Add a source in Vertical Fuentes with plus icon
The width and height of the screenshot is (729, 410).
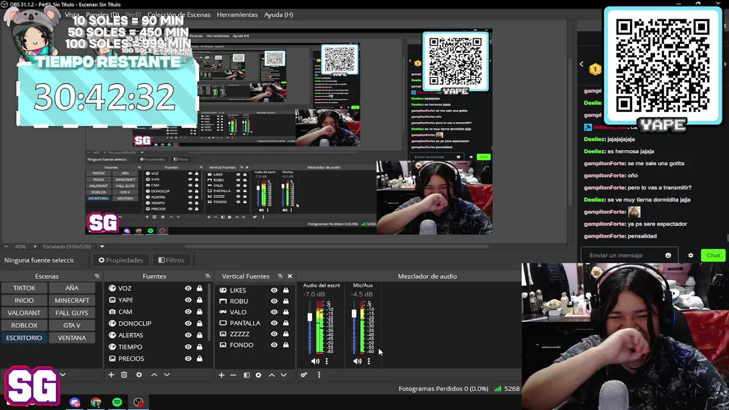[x=222, y=375]
